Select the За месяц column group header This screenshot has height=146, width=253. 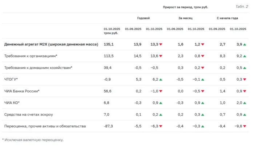coord(185,18)
